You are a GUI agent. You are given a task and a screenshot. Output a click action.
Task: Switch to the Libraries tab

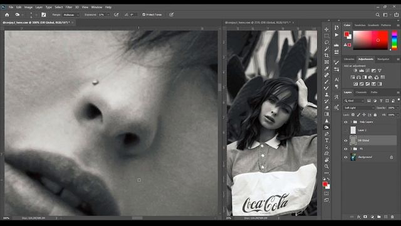tap(349, 59)
